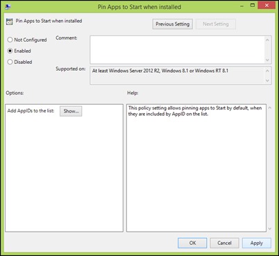Screen dimensions: 279x256
Task: Select the Not Configured radio button
Action: [x=10, y=40]
